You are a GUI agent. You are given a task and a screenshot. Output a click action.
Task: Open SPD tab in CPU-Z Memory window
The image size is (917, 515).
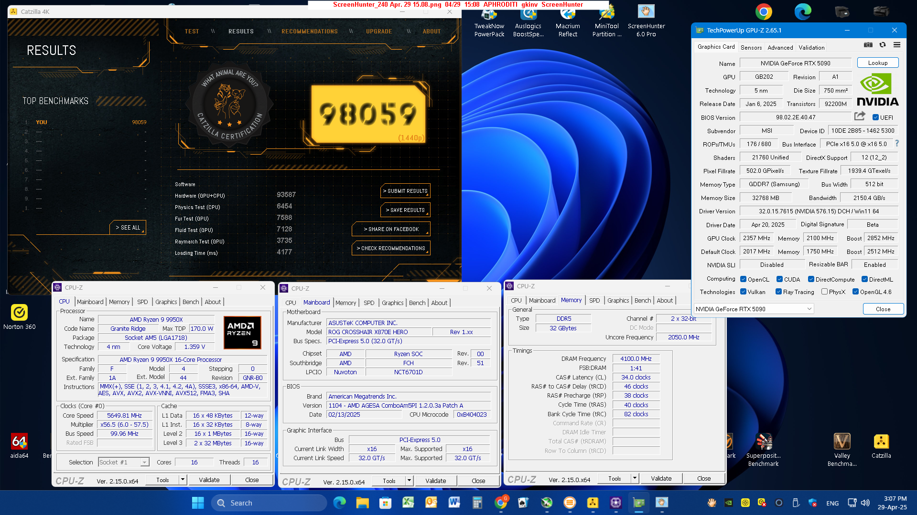(x=594, y=300)
